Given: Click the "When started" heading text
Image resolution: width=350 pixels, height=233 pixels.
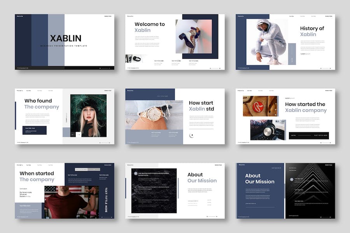Looking at the screenshot, I should [x=37, y=173].
